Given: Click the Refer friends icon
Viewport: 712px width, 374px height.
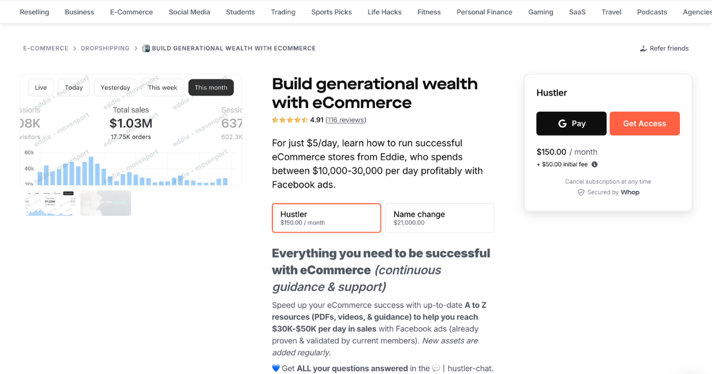Looking at the screenshot, I should (x=643, y=48).
